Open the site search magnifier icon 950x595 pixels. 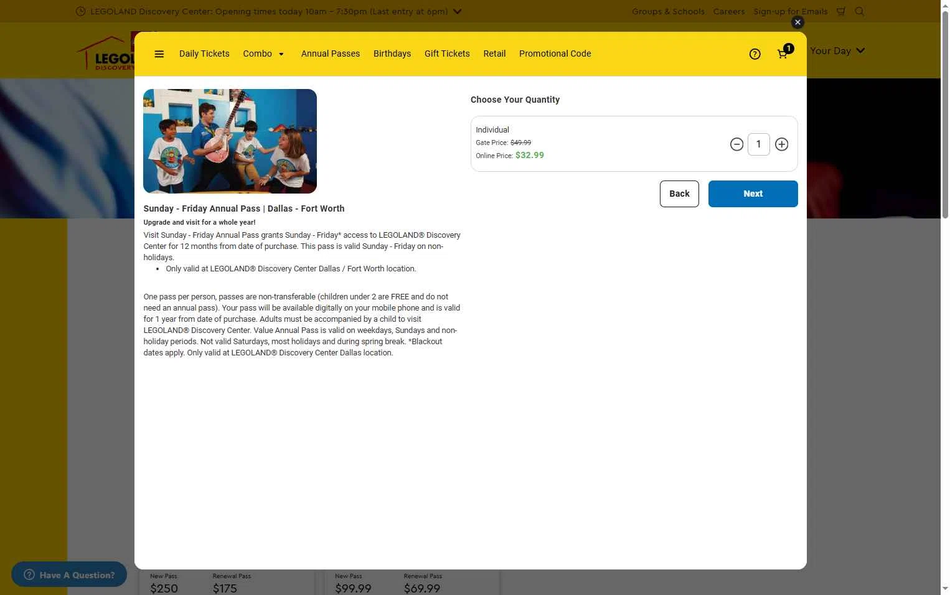click(860, 11)
